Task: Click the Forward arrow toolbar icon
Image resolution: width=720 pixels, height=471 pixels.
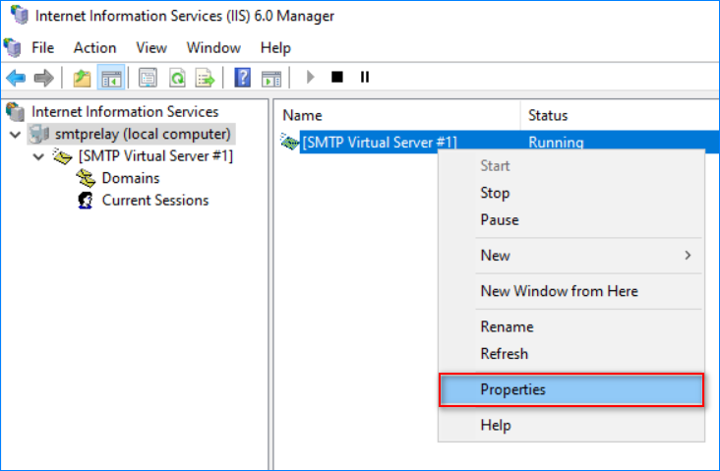Action: (x=43, y=78)
